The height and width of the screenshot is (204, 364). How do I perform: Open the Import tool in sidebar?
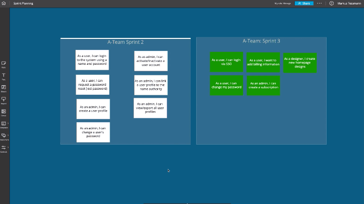click(x=4, y=100)
